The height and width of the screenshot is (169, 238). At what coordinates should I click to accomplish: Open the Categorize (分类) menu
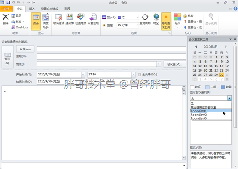pyautogui.click(x=177, y=21)
